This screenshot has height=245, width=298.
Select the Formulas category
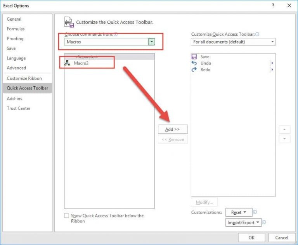[x=16, y=29]
